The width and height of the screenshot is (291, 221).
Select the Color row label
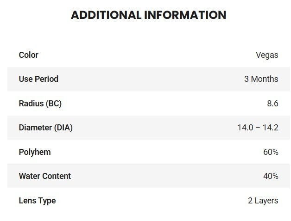pos(28,55)
